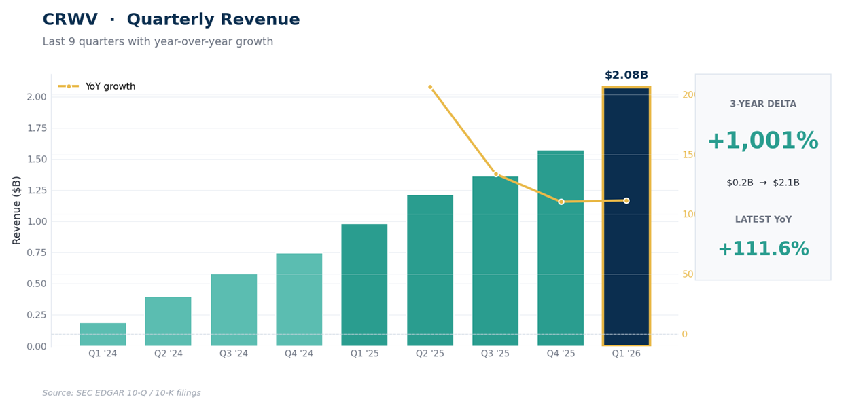Click the YoY growth point at Q2 '25
This screenshot has width=848, height=412.
tap(430, 87)
